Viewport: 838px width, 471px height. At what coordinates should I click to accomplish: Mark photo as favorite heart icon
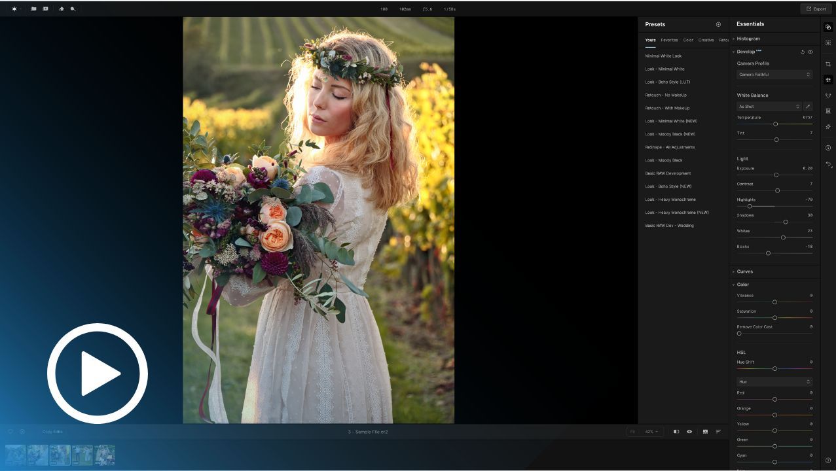[x=10, y=432]
